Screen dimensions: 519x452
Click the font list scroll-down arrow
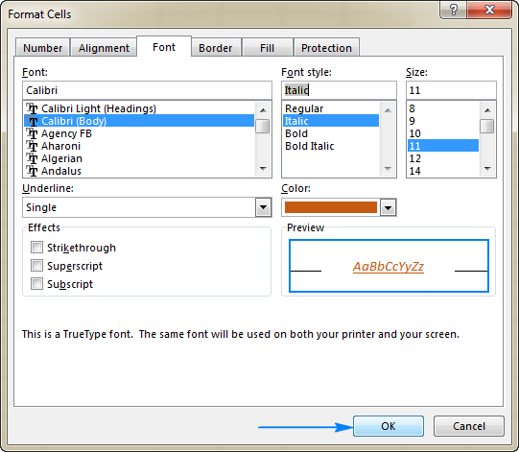pos(263,169)
